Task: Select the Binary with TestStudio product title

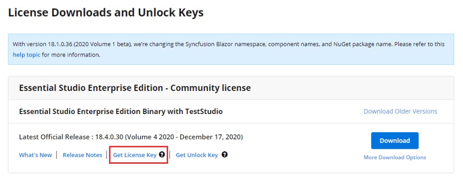Action: click(121, 111)
